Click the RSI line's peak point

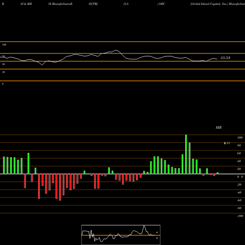coord(116,50)
